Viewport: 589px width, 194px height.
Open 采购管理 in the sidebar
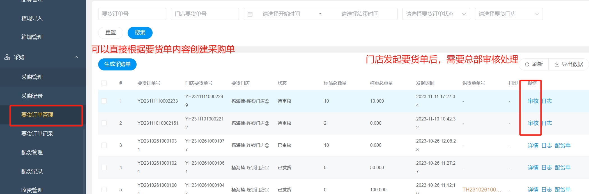[x=32, y=77]
